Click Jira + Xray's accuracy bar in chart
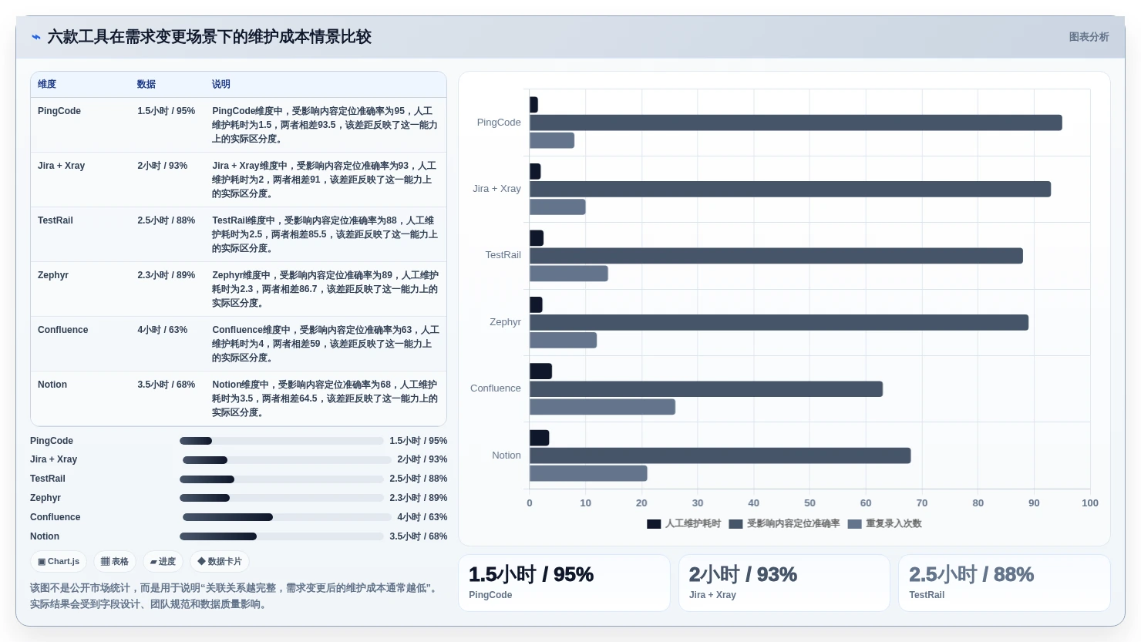The height and width of the screenshot is (642, 1141). coord(790,190)
